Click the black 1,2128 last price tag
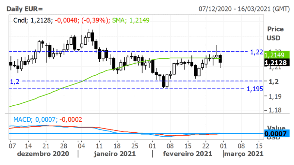The height and width of the screenshot is (165, 294). [x=276, y=63]
